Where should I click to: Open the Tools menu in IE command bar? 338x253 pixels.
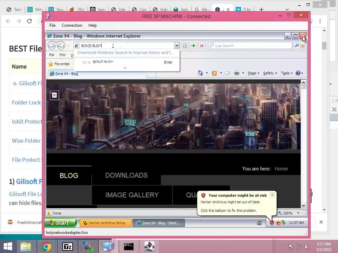coord(287,73)
